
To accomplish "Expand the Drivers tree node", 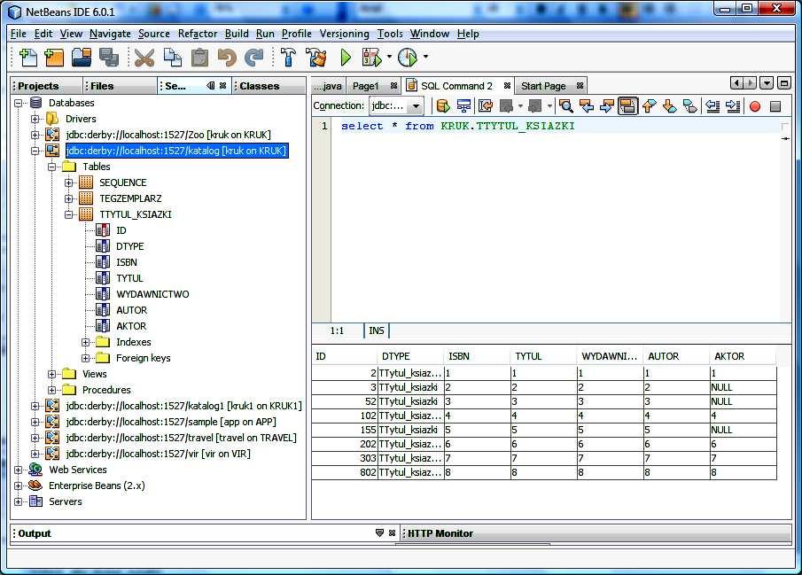I will click(35, 119).
